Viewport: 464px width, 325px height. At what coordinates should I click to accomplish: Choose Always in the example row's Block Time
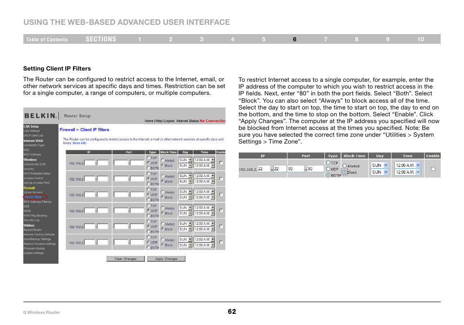[x=344, y=166]
